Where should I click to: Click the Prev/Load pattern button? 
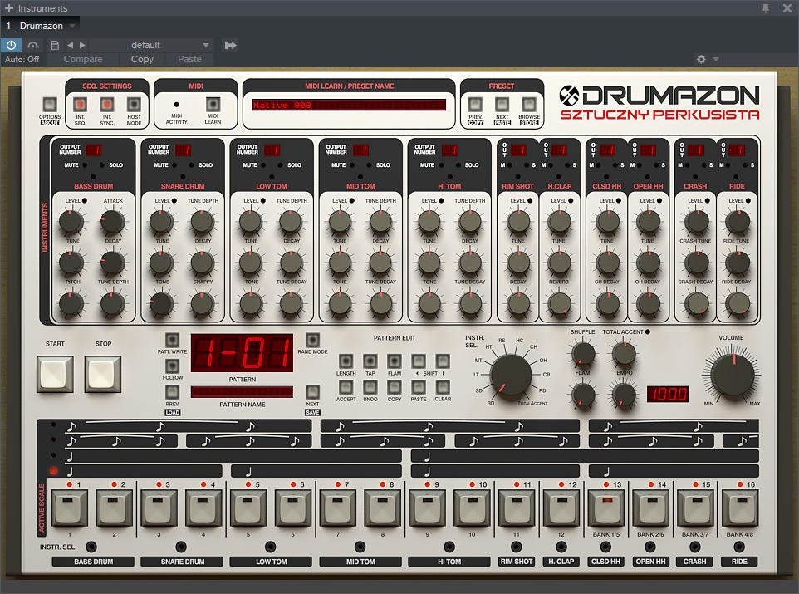[172, 391]
